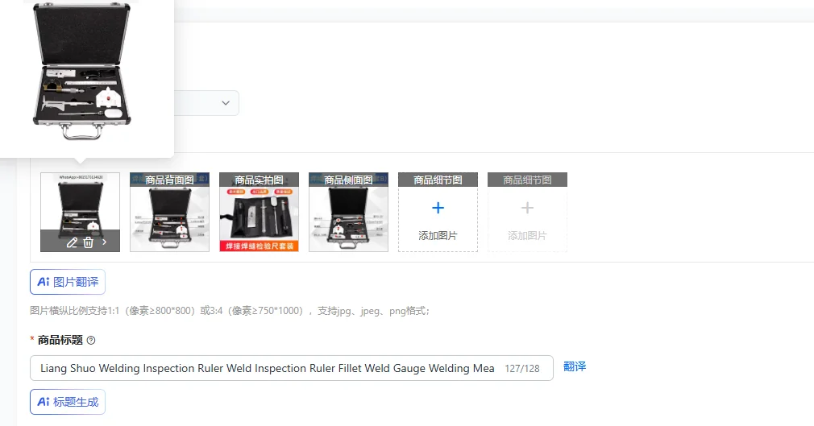Click 添加图片 text in active detail slot
Image resolution: width=814 pixels, height=426 pixels.
point(438,236)
